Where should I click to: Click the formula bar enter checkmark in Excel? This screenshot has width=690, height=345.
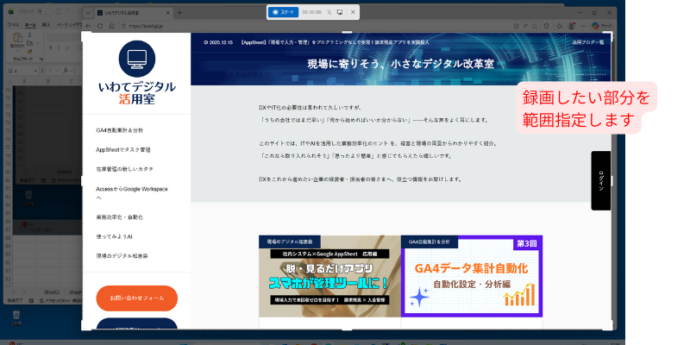coord(57,71)
